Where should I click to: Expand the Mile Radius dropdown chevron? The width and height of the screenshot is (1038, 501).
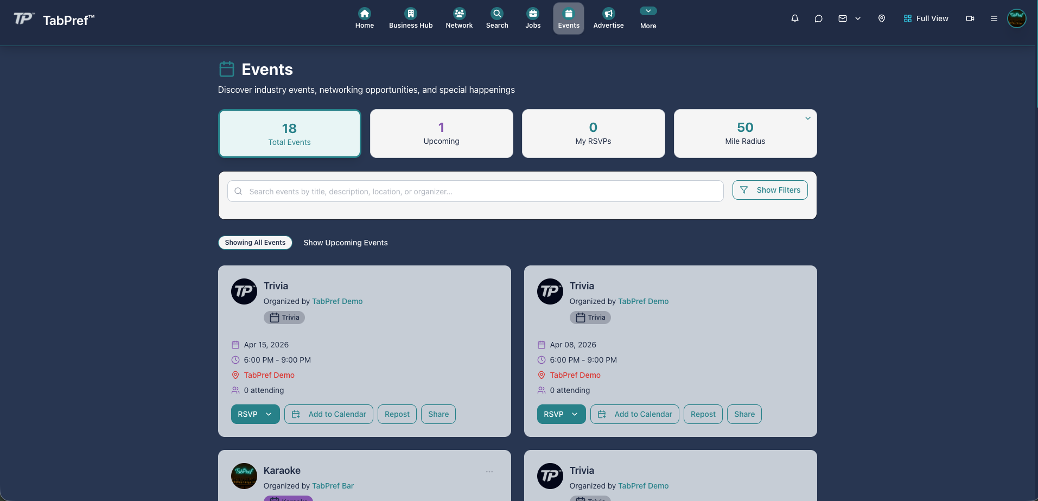click(x=808, y=118)
